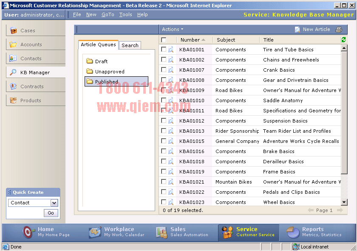Click the Draft folder icon
357x251 pixels.
90,61
